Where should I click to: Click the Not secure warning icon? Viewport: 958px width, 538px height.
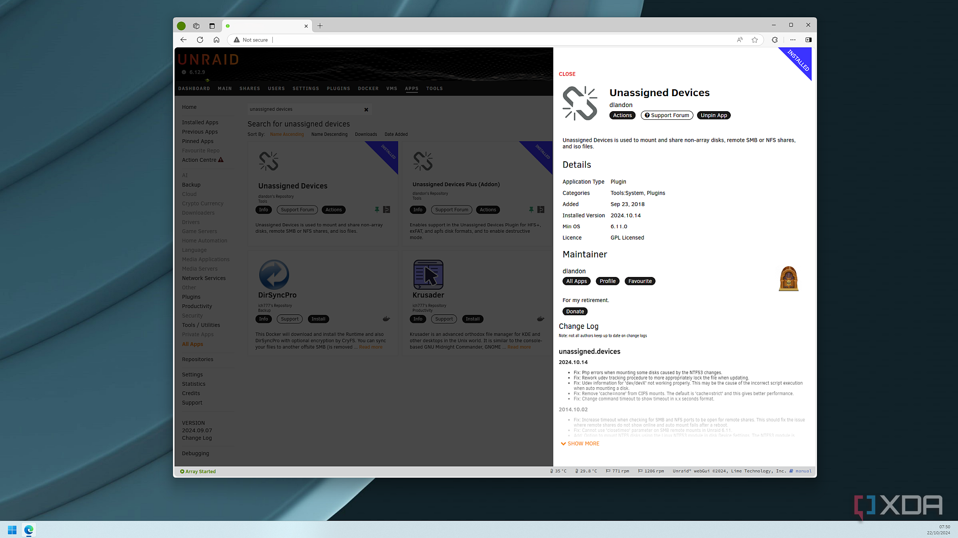click(236, 40)
